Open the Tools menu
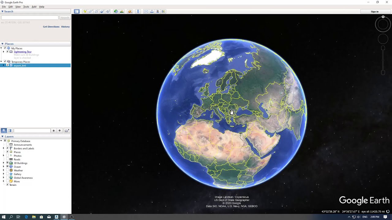The height and width of the screenshot is (220, 392). [26, 7]
